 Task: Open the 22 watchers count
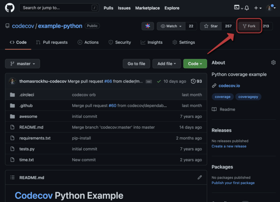coord(191,26)
